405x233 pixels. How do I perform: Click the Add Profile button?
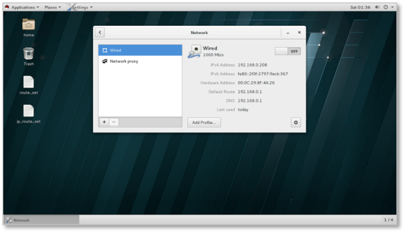[x=204, y=122]
